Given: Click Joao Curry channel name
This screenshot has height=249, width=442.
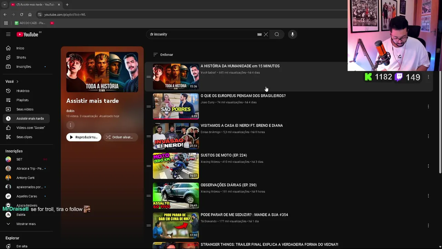Looking at the screenshot, I should click(x=208, y=102).
